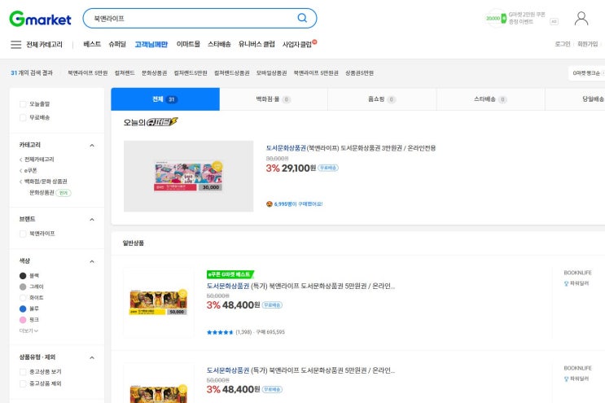
Task: Select the 블루 color swatch
Action: point(23,309)
